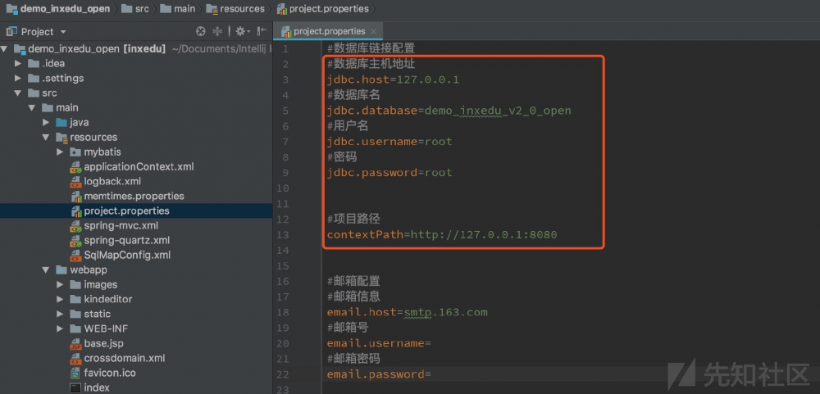Select the .settings tree item label
The image size is (820, 394).
63,79
